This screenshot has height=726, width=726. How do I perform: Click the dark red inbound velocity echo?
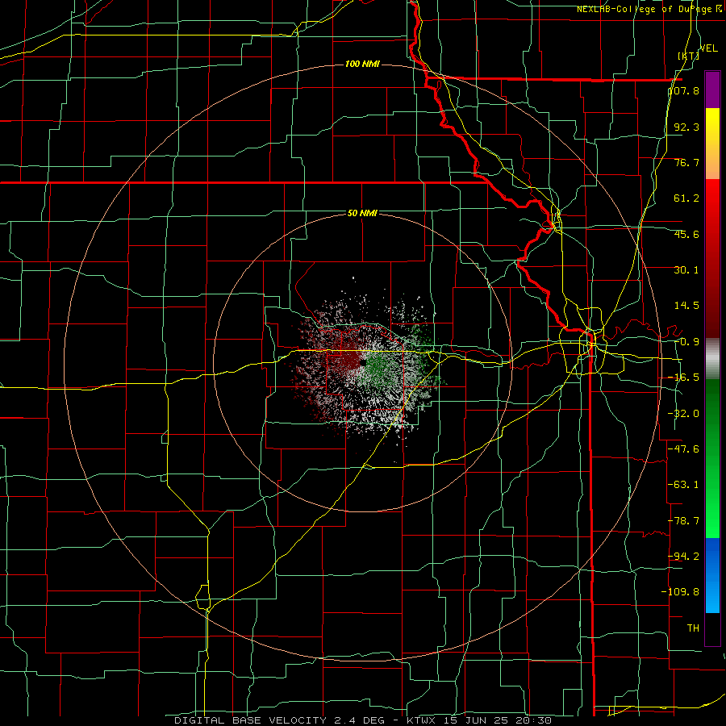pos(349,359)
